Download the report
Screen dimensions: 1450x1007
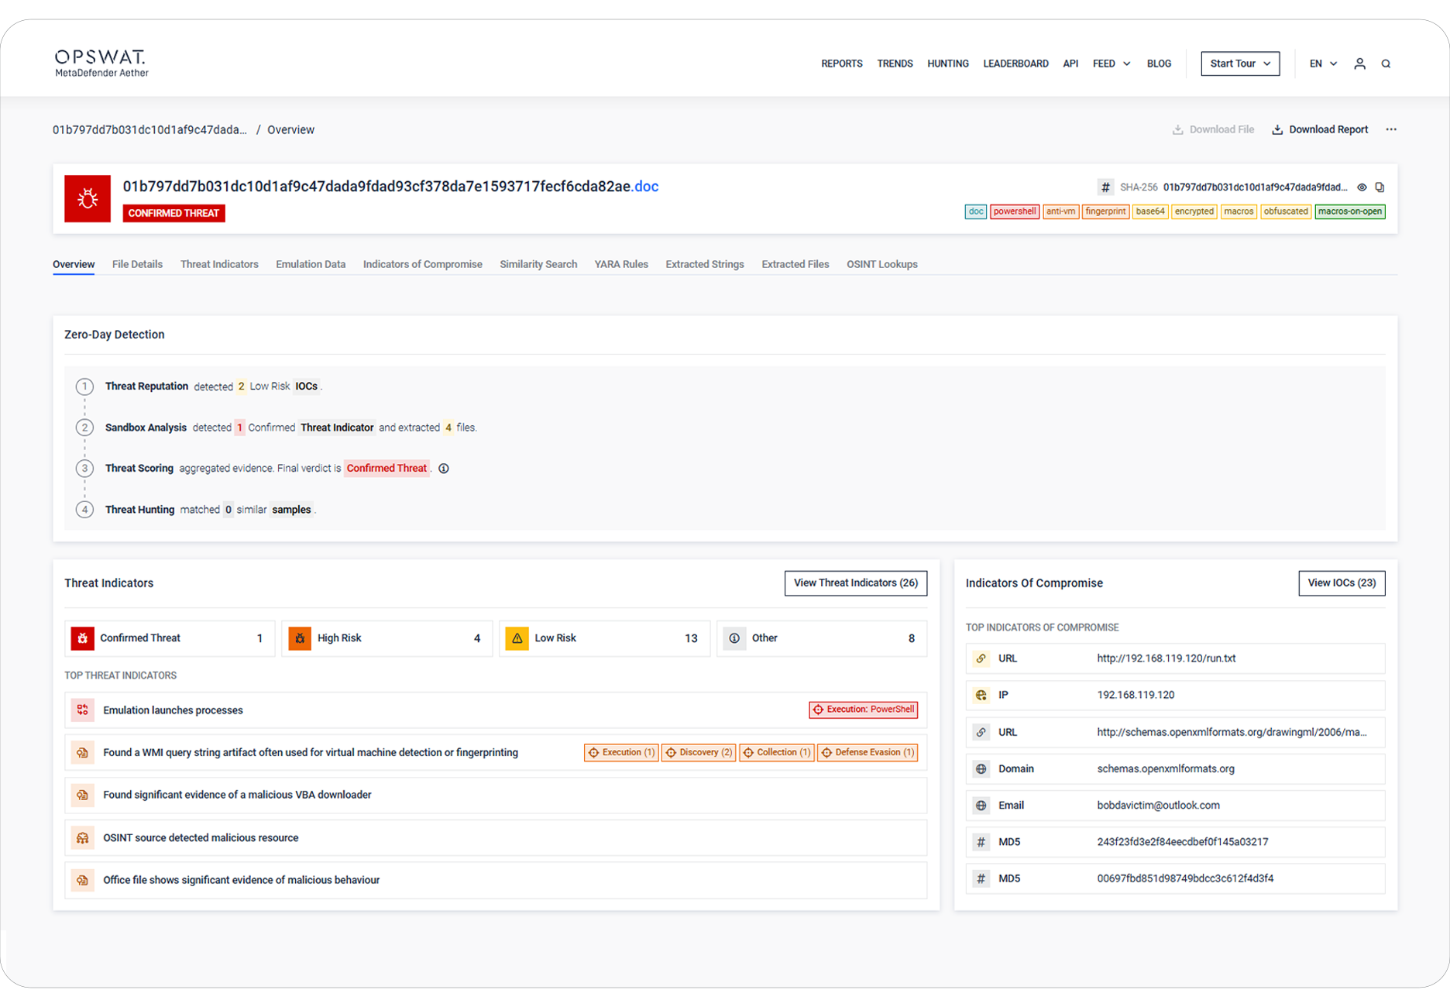[1320, 129]
